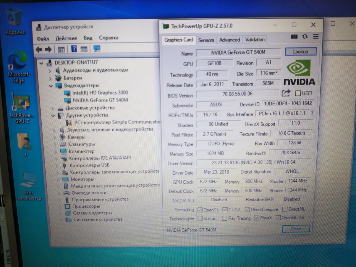Select the Системные устройства category
The height and width of the screenshot is (267, 356).
(x=94, y=219)
